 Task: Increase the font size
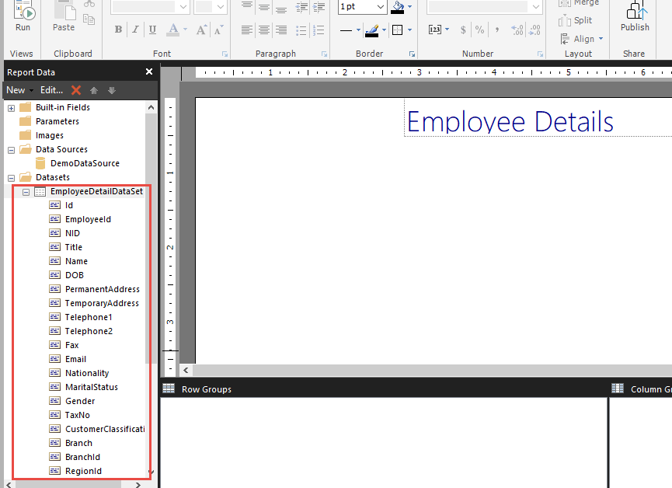click(200, 28)
